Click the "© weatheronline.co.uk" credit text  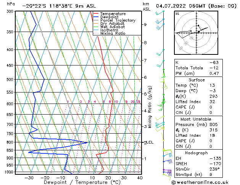[200, 182]
